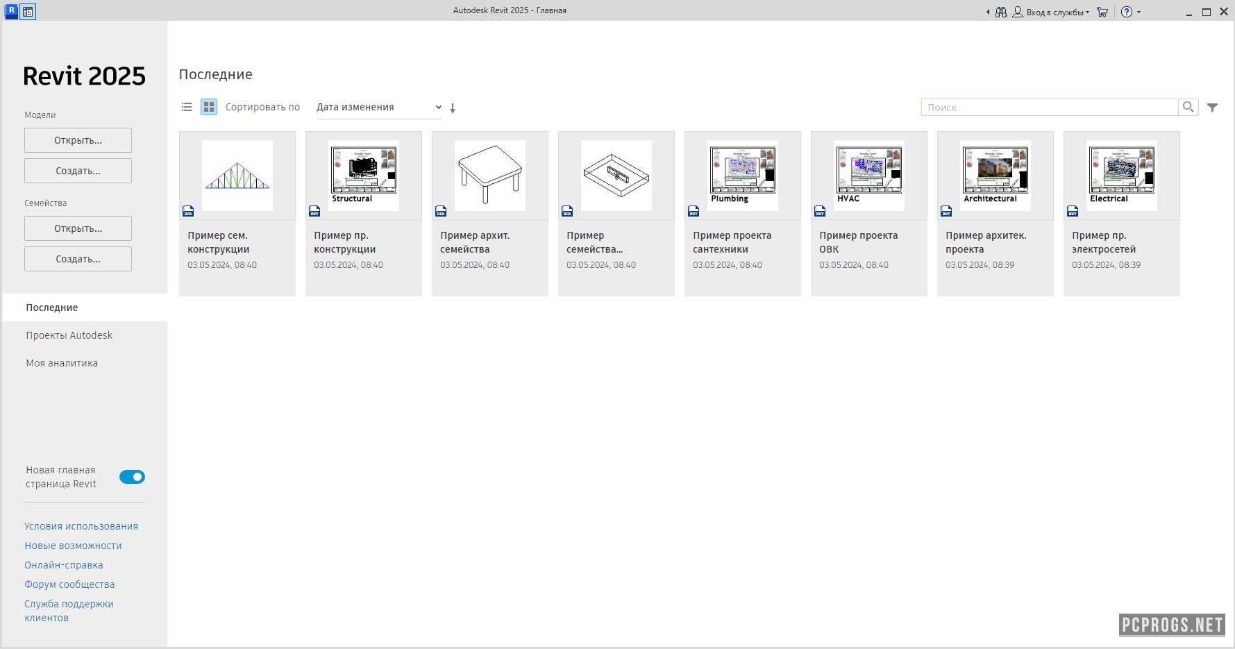Image resolution: width=1235 pixels, height=649 pixels.
Task: Switch to grid tile view
Action: point(208,107)
